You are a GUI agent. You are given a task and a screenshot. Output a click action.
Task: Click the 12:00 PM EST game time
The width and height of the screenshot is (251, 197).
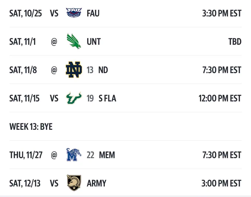pos(220,98)
